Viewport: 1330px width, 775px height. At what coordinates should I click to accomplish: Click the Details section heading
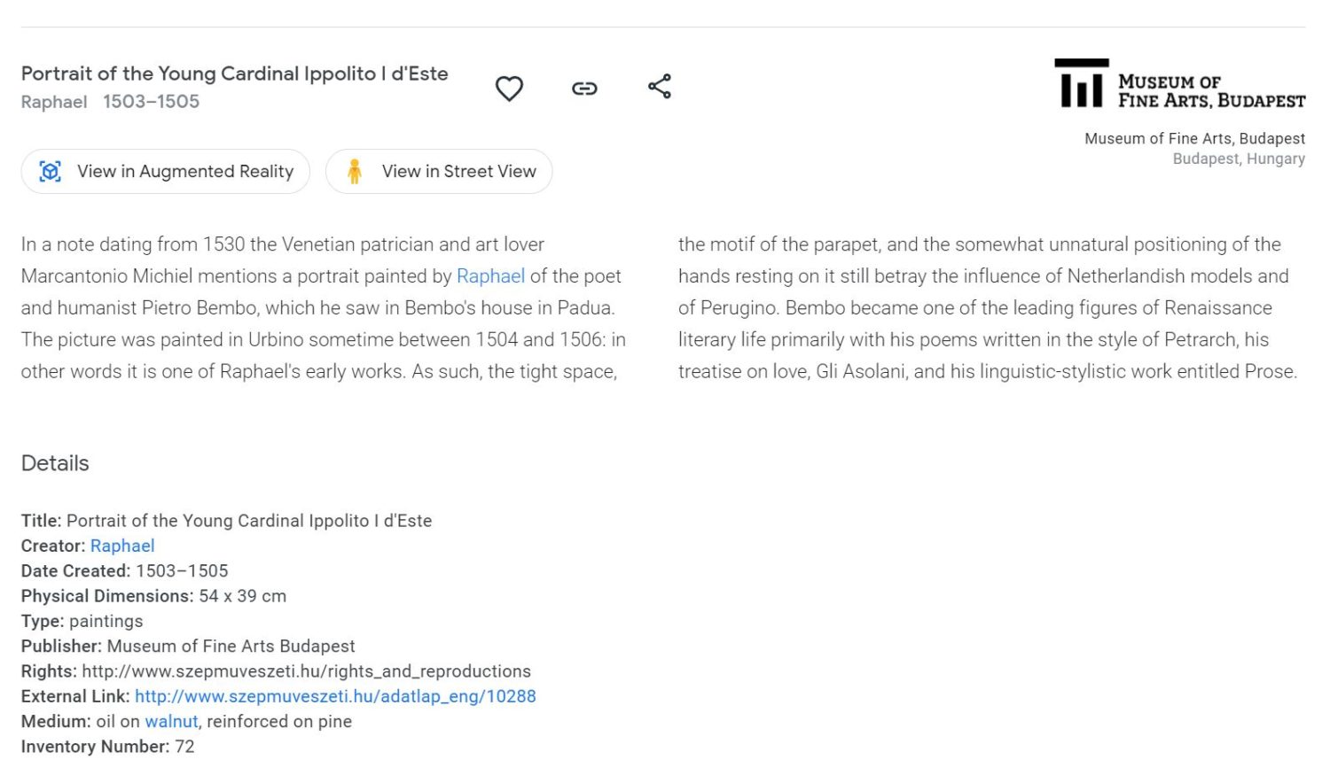55,463
